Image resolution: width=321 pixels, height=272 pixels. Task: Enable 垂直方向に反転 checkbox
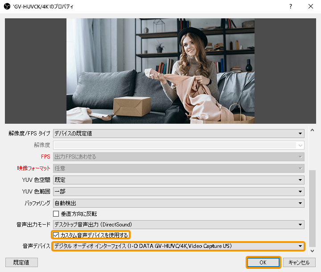[x=56, y=214]
